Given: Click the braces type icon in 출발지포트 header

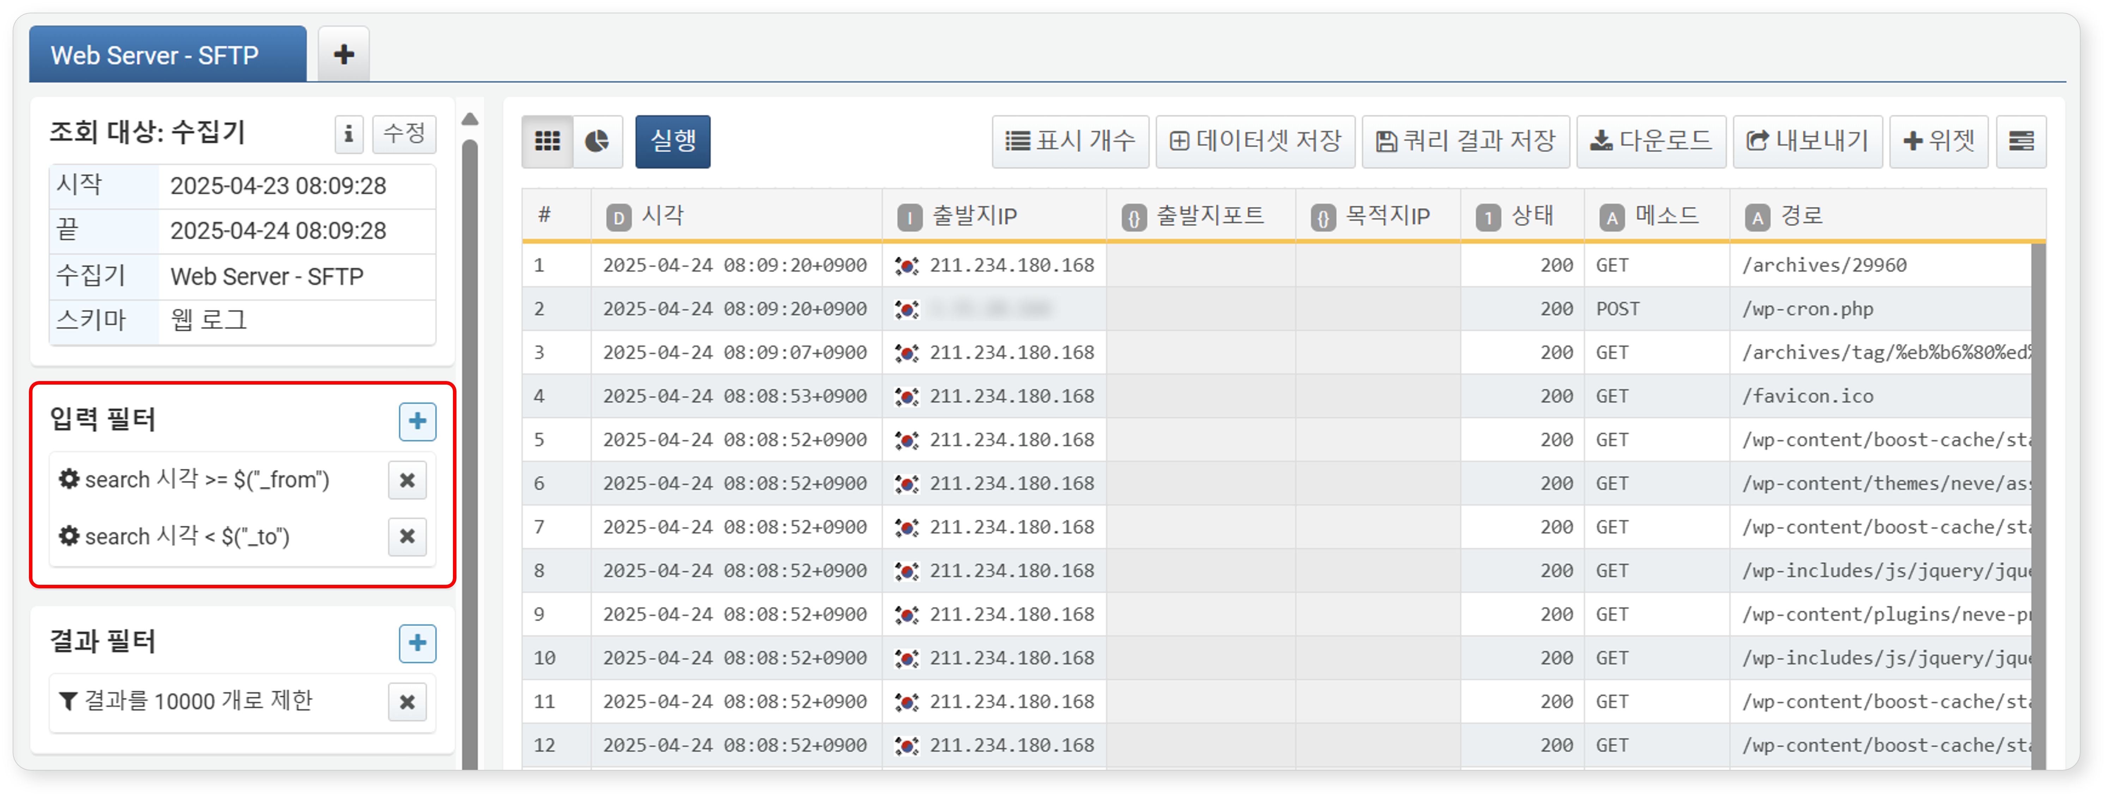Looking at the screenshot, I should click(x=1134, y=217).
